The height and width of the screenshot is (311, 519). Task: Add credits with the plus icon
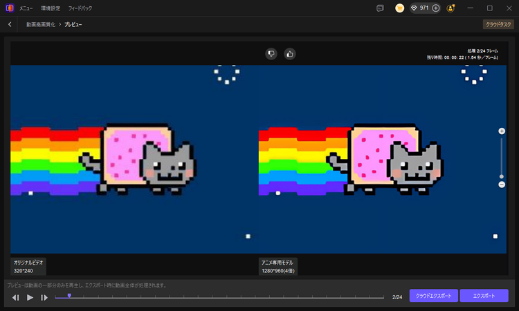pyautogui.click(x=436, y=8)
